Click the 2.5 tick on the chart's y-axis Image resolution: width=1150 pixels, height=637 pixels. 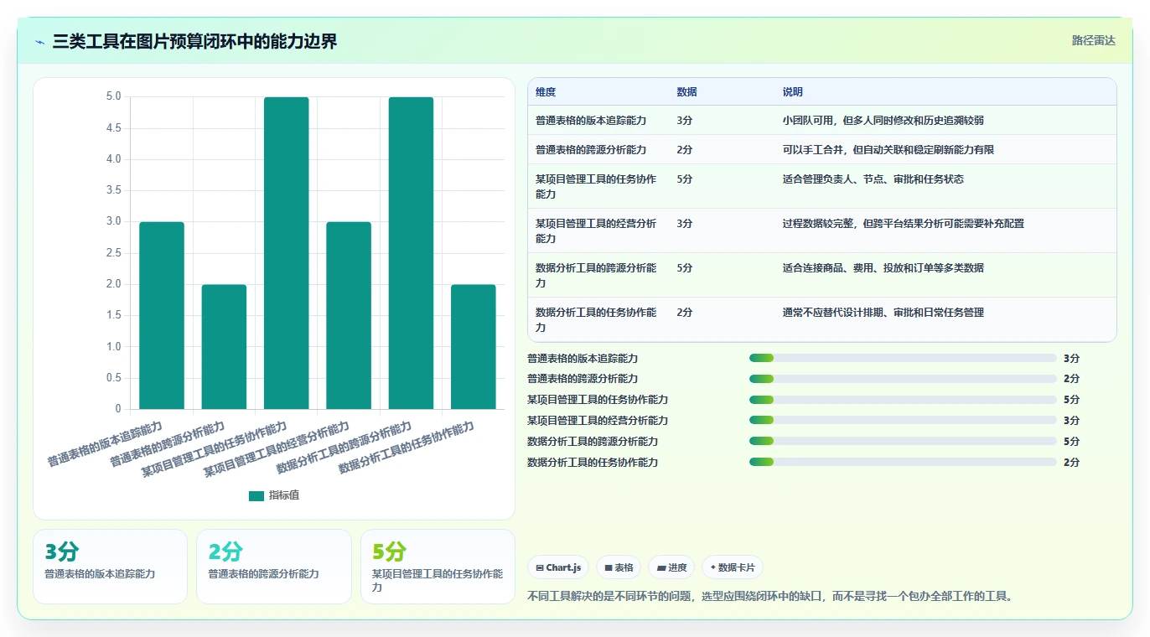(x=113, y=253)
